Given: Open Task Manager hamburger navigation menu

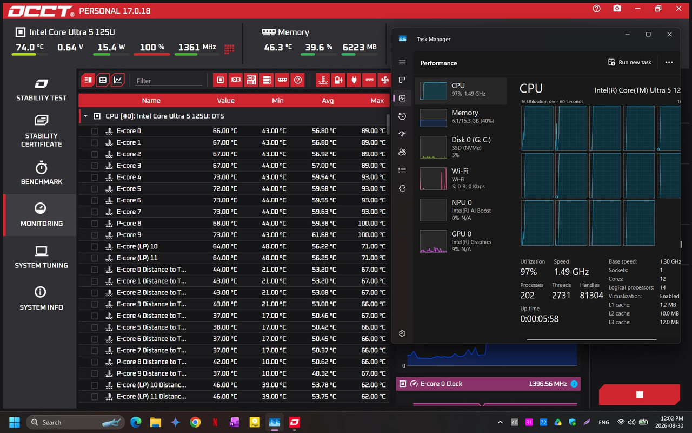Looking at the screenshot, I should click(x=402, y=62).
